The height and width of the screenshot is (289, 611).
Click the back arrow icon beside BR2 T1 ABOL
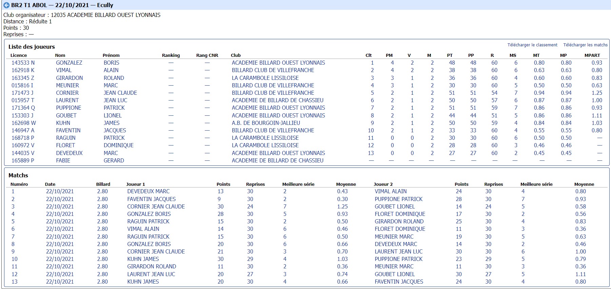point(6,5)
